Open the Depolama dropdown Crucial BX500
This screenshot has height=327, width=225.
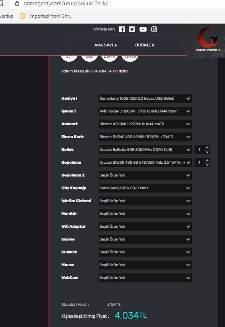(145, 162)
